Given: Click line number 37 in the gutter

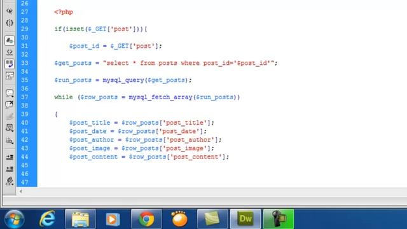Looking at the screenshot, I should click(25, 97).
